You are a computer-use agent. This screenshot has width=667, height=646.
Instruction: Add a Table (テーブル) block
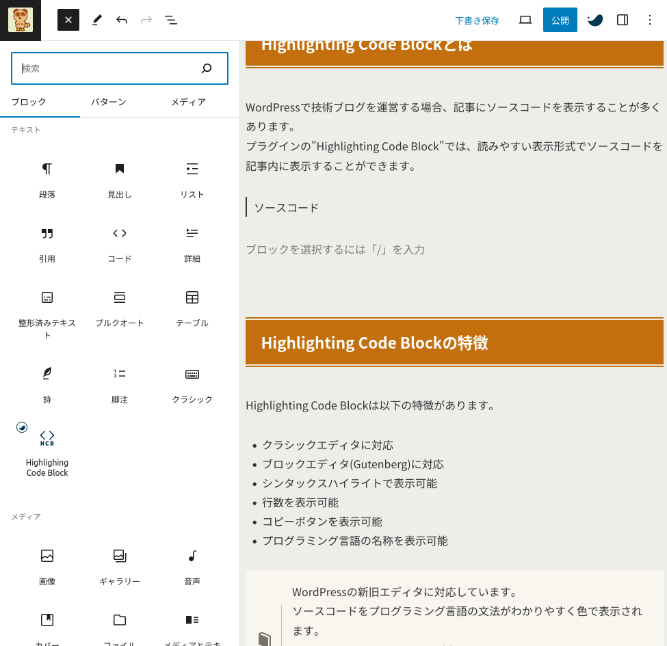(192, 308)
